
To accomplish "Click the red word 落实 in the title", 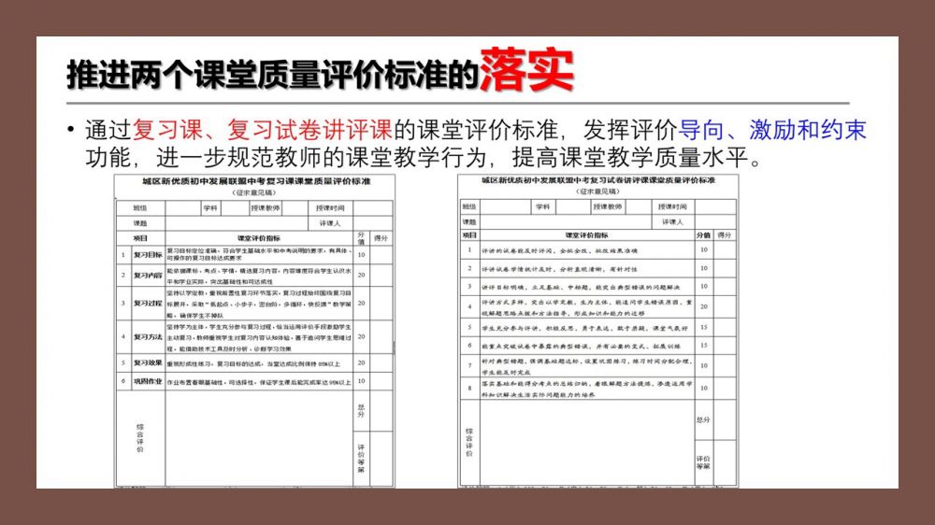I will [x=526, y=69].
